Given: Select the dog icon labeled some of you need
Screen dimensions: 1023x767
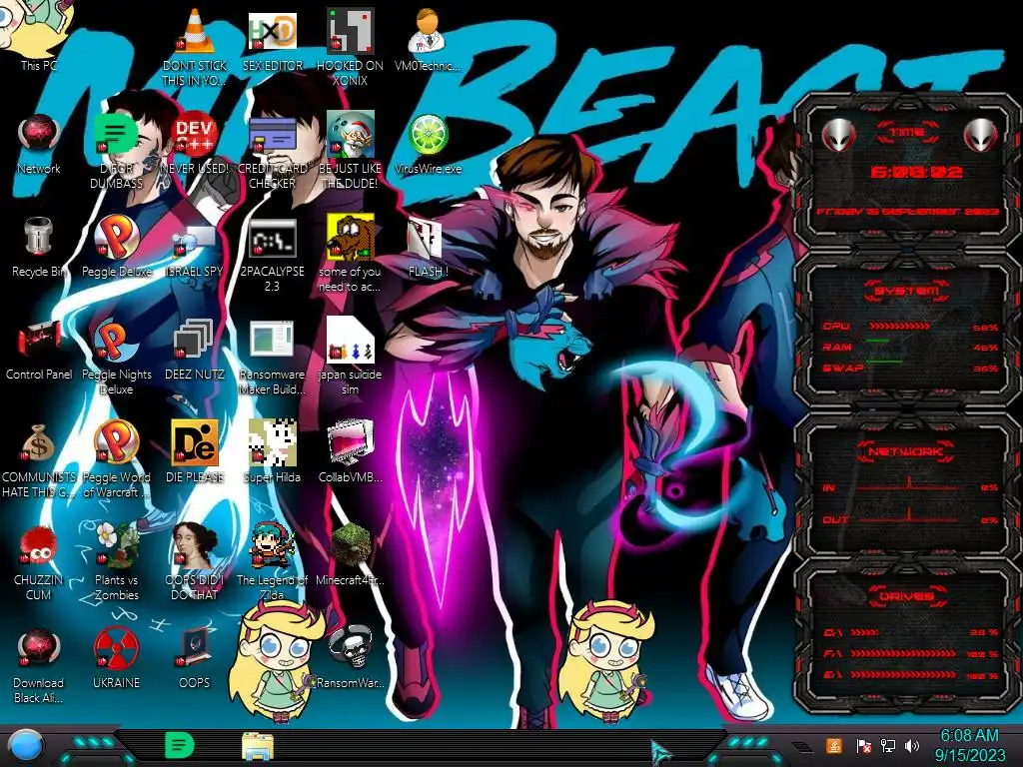Looking at the screenshot, I should 350,236.
